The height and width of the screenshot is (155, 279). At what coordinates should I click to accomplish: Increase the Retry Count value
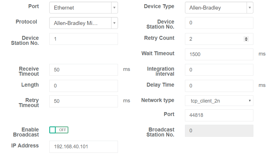coord(246,38)
